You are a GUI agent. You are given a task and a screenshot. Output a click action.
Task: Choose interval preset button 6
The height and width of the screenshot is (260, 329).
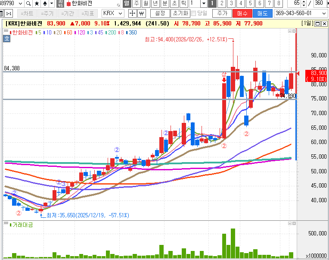(x=260, y=3)
